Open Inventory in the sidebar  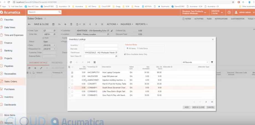point(9,97)
